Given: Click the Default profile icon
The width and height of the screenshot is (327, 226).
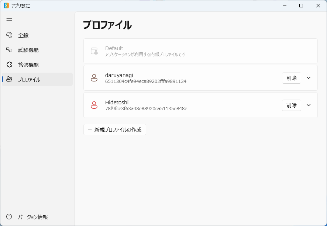Looking at the screenshot, I should coord(94,51).
